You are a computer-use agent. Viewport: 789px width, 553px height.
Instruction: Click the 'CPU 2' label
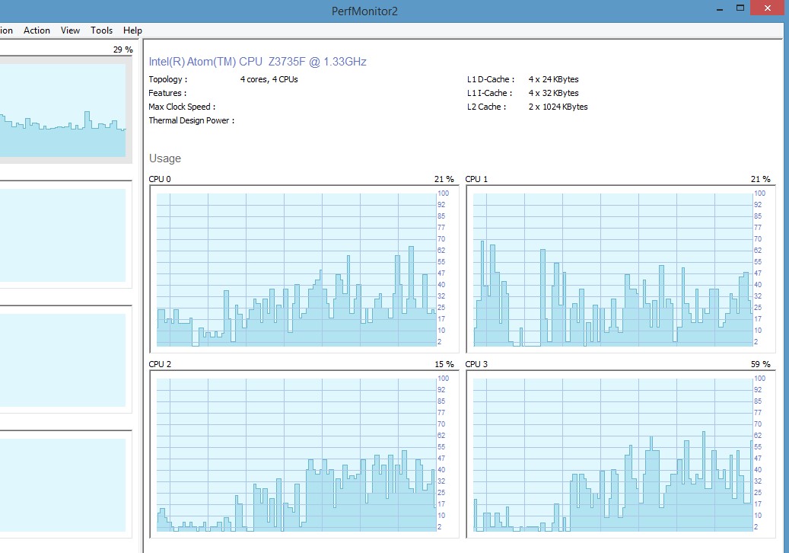[x=160, y=363]
